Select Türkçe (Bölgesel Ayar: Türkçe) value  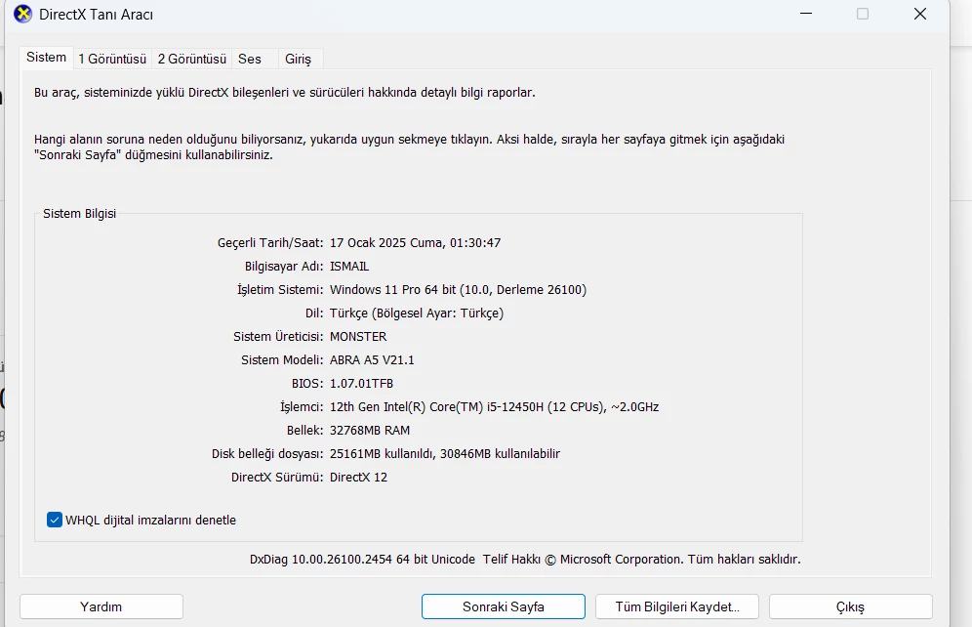(x=417, y=313)
